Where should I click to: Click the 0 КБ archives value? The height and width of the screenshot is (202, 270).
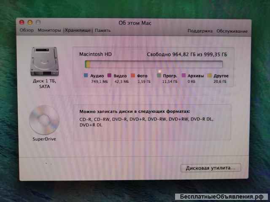coord(192,82)
